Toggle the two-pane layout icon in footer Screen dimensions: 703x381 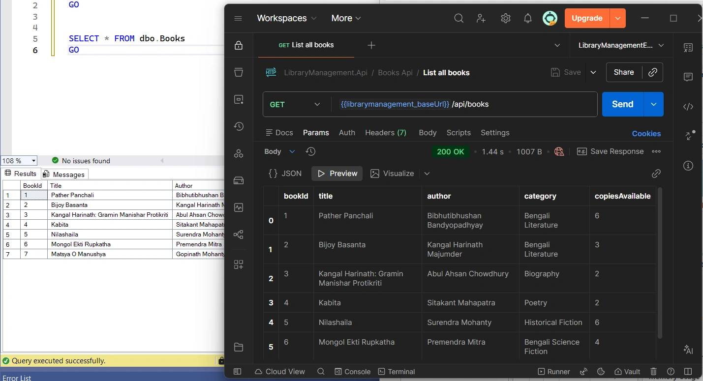pos(688,372)
